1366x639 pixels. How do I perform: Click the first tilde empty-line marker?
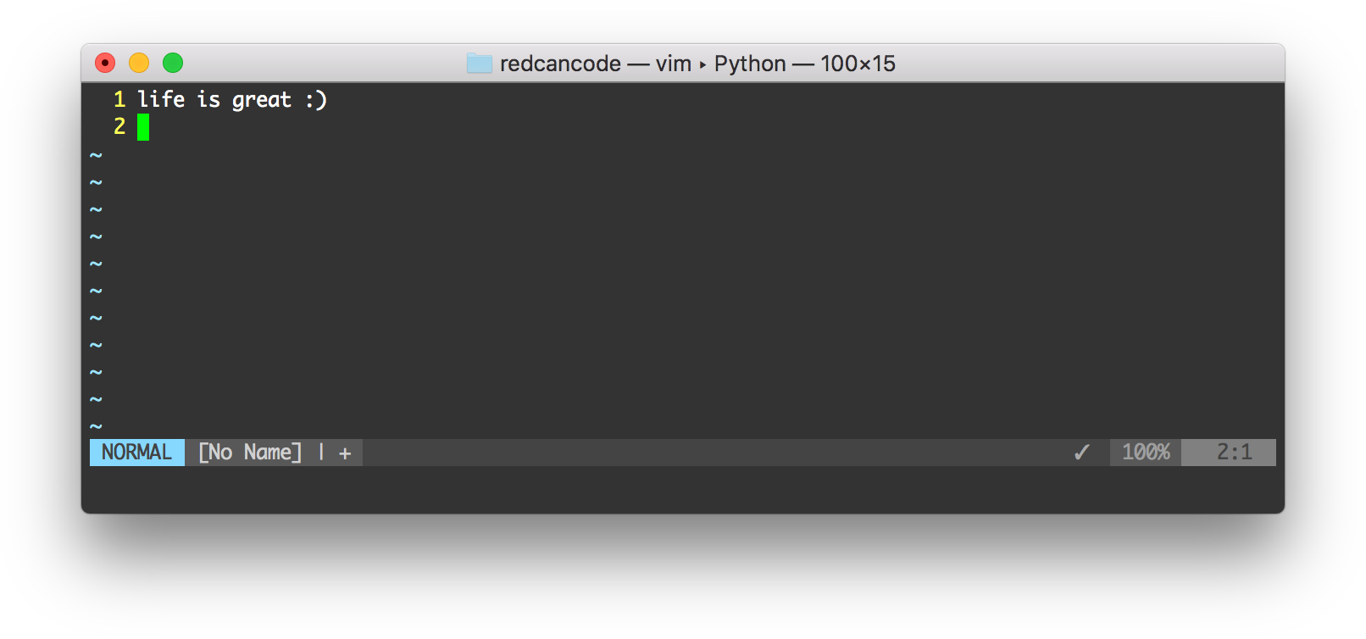click(x=96, y=155)
